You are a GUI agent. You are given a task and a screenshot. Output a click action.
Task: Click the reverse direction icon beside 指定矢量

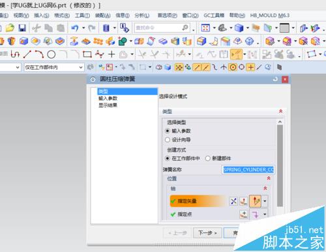click(x=233, y=201)
